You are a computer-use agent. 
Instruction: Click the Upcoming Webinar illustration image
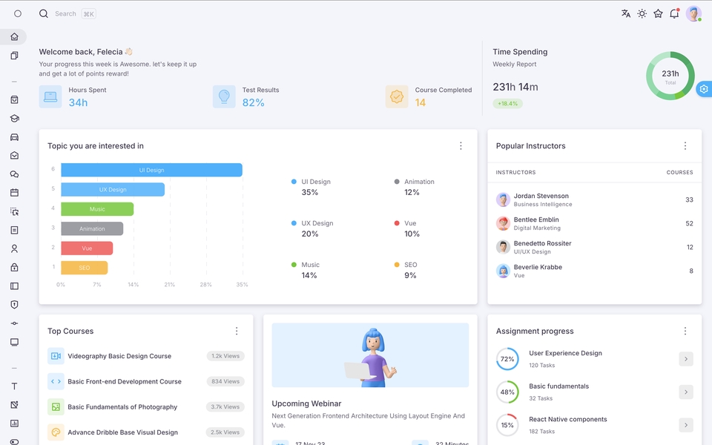pyautogui.click(x=370, y=355)
